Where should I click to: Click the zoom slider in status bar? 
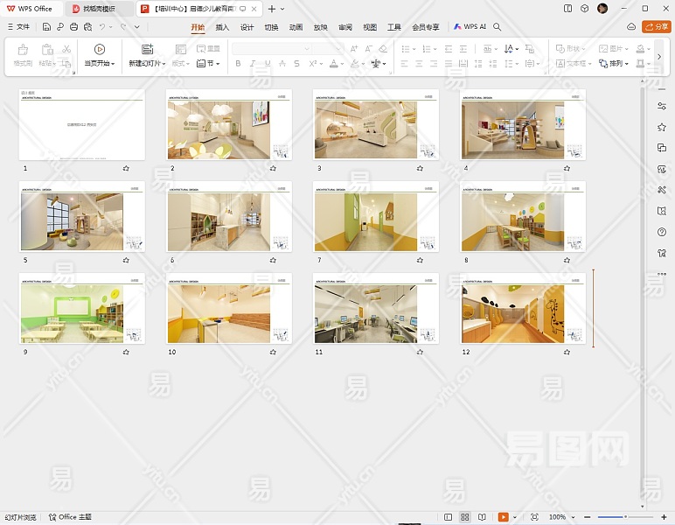coord(624,517)
